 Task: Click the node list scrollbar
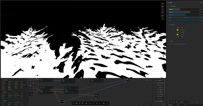tap(164, 86)
